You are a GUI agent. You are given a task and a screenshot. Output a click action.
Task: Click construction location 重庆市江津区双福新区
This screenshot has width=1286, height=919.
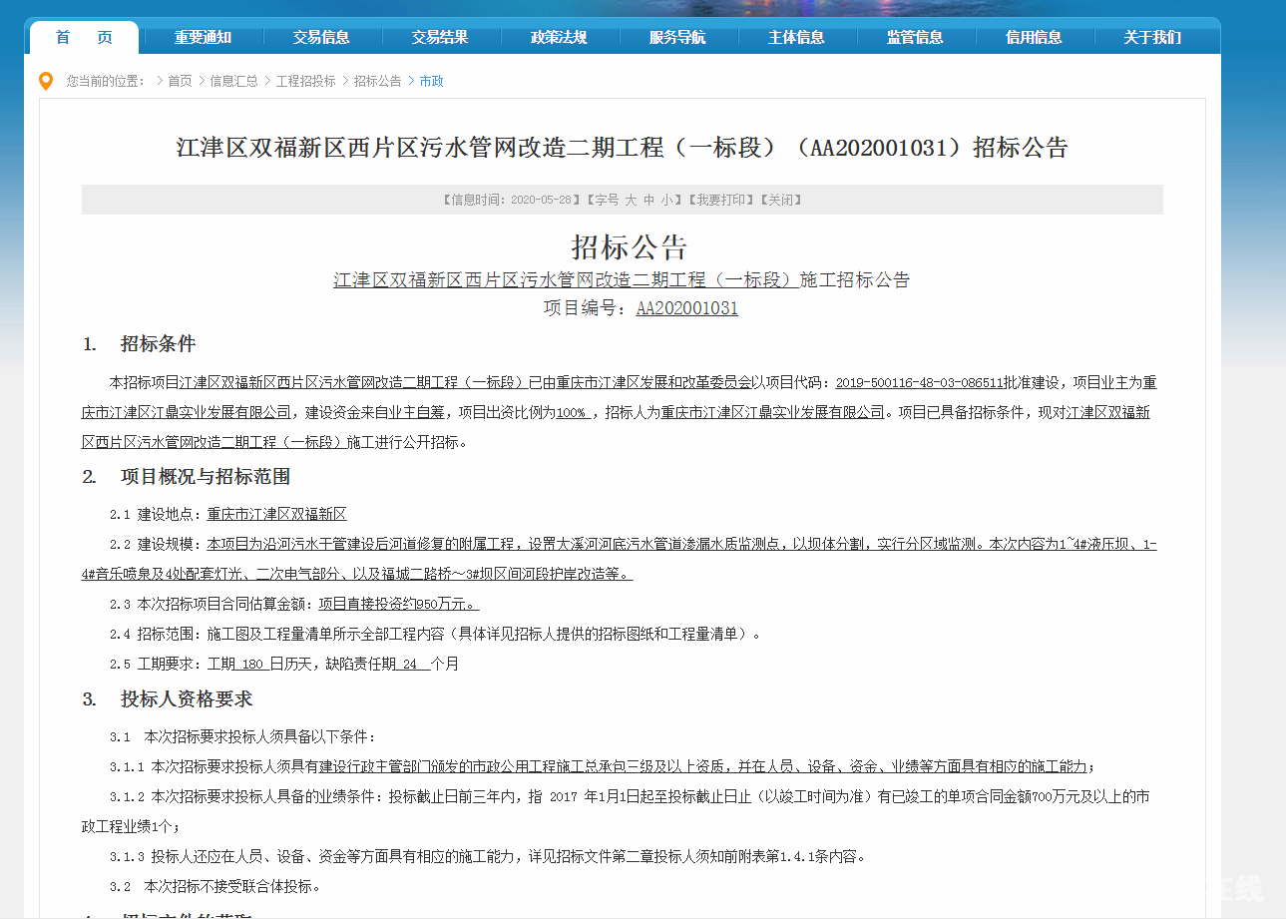coord(276,515)
